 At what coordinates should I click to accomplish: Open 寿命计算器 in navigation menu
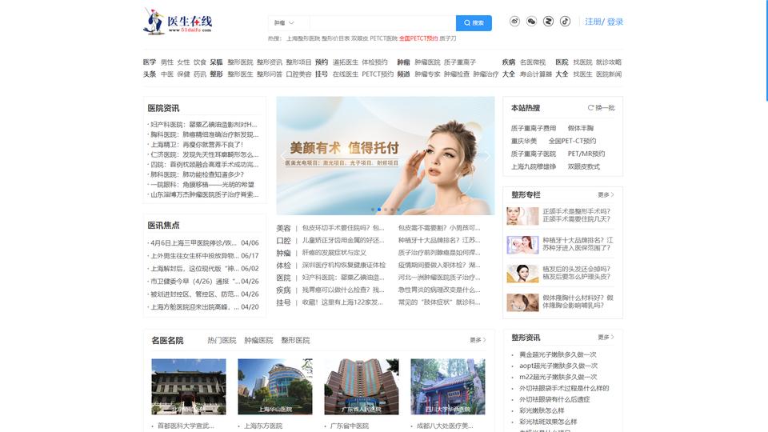pyautogui.click(x=535, y=74)
